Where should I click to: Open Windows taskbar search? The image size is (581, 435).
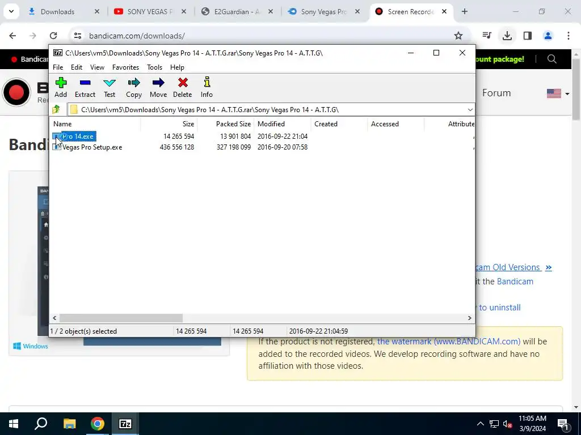tap(41, 424)
